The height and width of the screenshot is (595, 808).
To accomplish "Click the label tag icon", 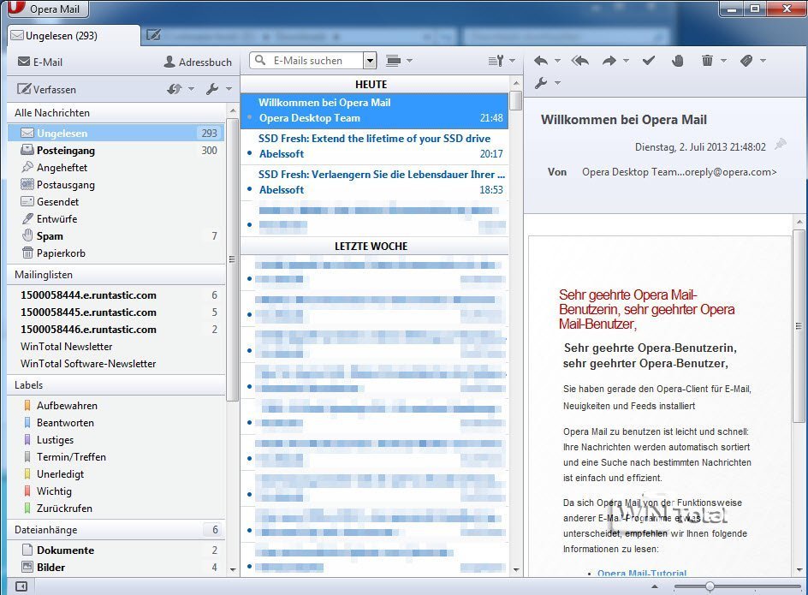I will [x=746, y=61].
